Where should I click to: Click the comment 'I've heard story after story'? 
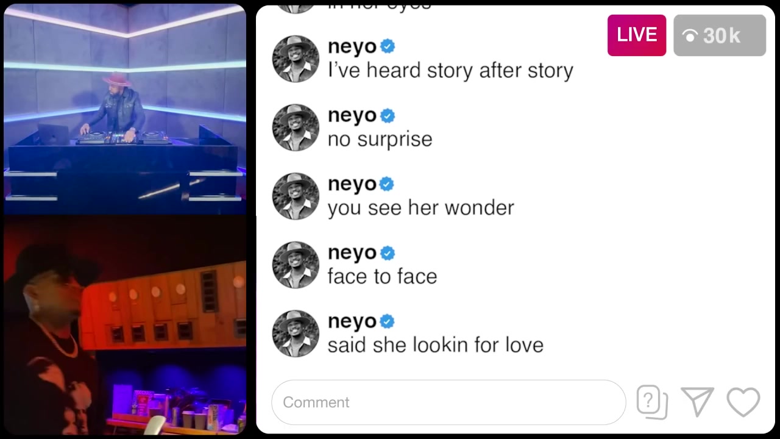pos(450,71)
